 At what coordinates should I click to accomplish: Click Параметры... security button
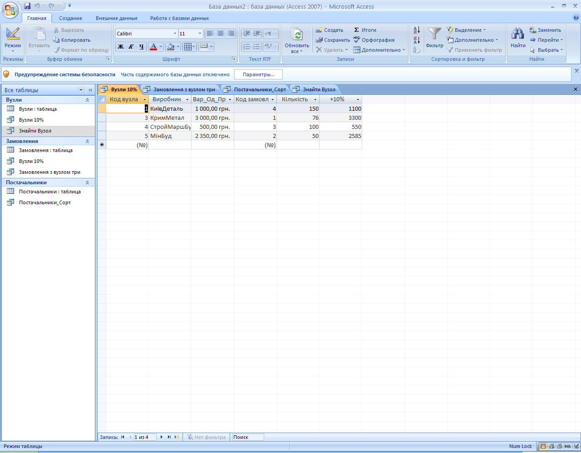[258, 74]
